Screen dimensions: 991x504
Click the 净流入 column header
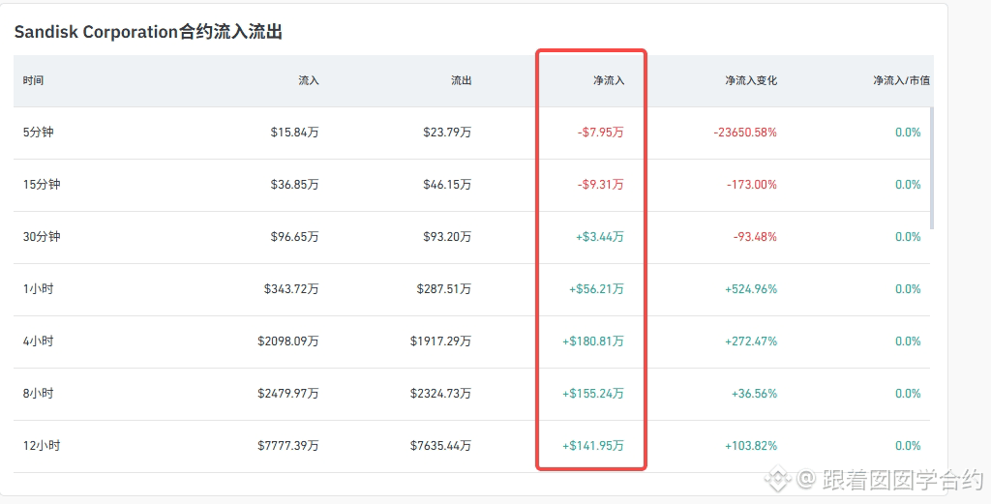tap(609, 80)
